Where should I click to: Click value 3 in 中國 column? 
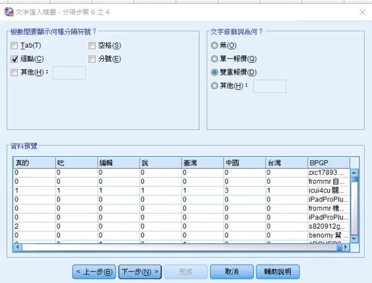click(x=245, y=191)
